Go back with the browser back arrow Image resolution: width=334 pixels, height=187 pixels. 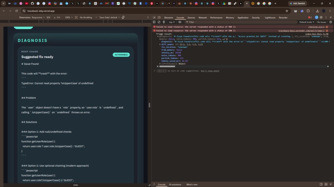tap(4, 11)
